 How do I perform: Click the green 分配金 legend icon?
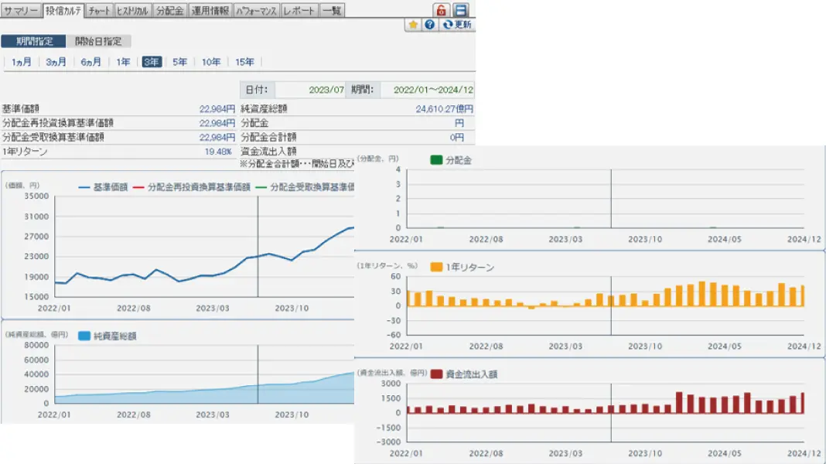436,160
